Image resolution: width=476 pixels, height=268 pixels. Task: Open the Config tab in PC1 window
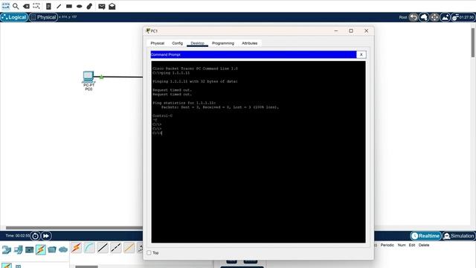pos(177,43)
